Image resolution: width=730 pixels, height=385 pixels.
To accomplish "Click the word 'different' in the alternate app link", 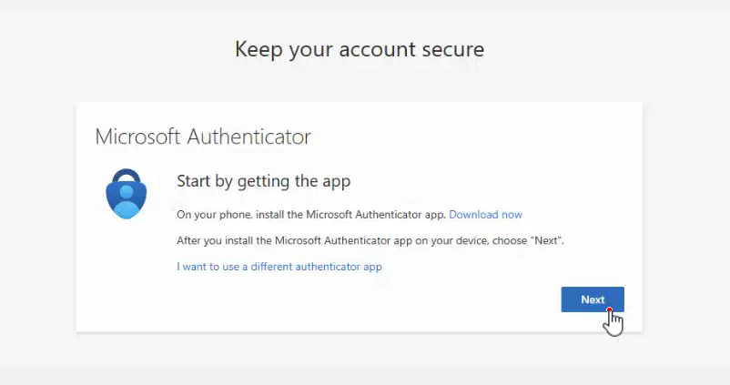I will tap(271, 267).
